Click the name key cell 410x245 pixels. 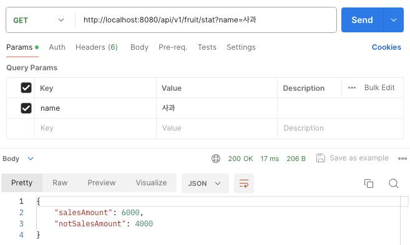pos(95,108)
